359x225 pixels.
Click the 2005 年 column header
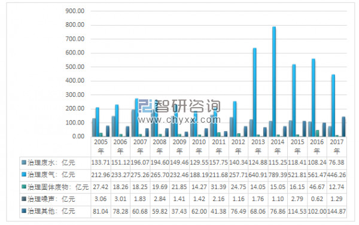point(101,147)
